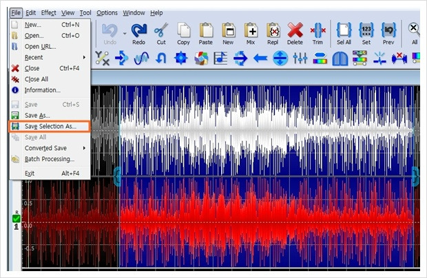Open the Help menu
The image size is (427, 278).
[156, 13]
